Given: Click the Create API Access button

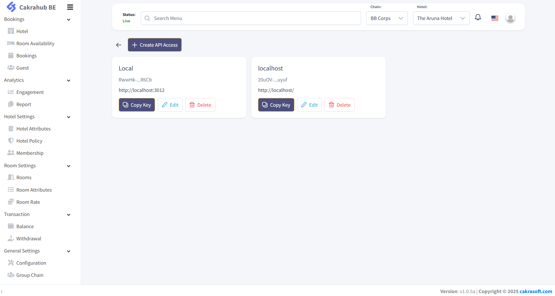Looking at the screenshot, I should [x=154, y=45].
